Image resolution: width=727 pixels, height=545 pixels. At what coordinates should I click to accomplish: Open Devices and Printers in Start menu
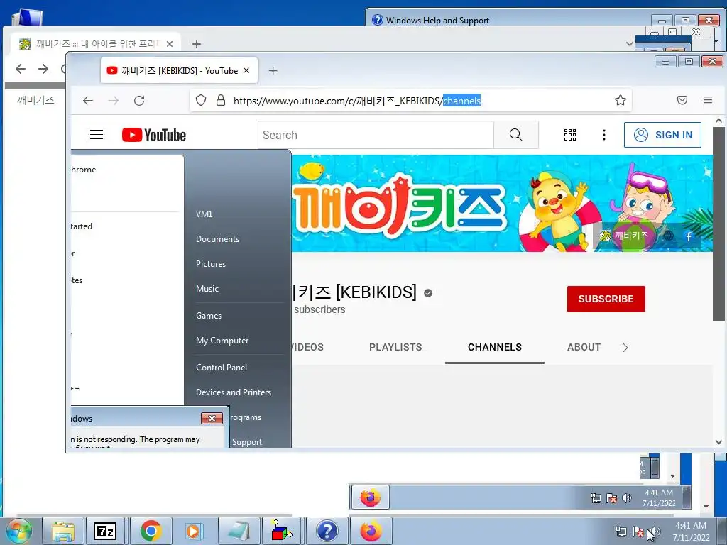click(233, 392)
